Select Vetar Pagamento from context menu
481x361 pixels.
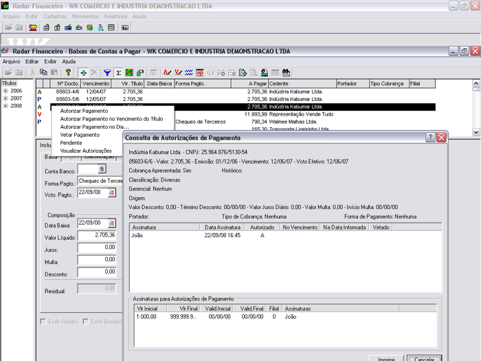pos(80,135)
